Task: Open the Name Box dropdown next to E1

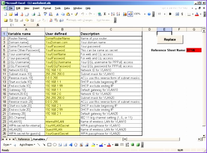Action: coord(25,25)
